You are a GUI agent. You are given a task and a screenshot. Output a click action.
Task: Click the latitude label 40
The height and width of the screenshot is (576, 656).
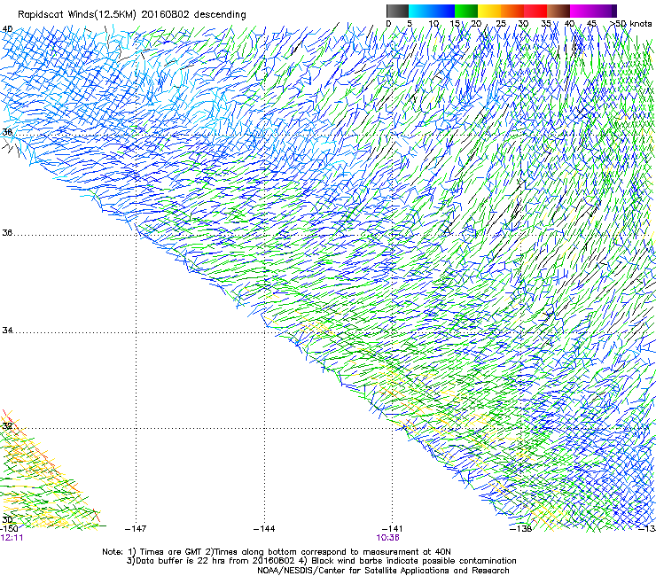pos(7,29)
